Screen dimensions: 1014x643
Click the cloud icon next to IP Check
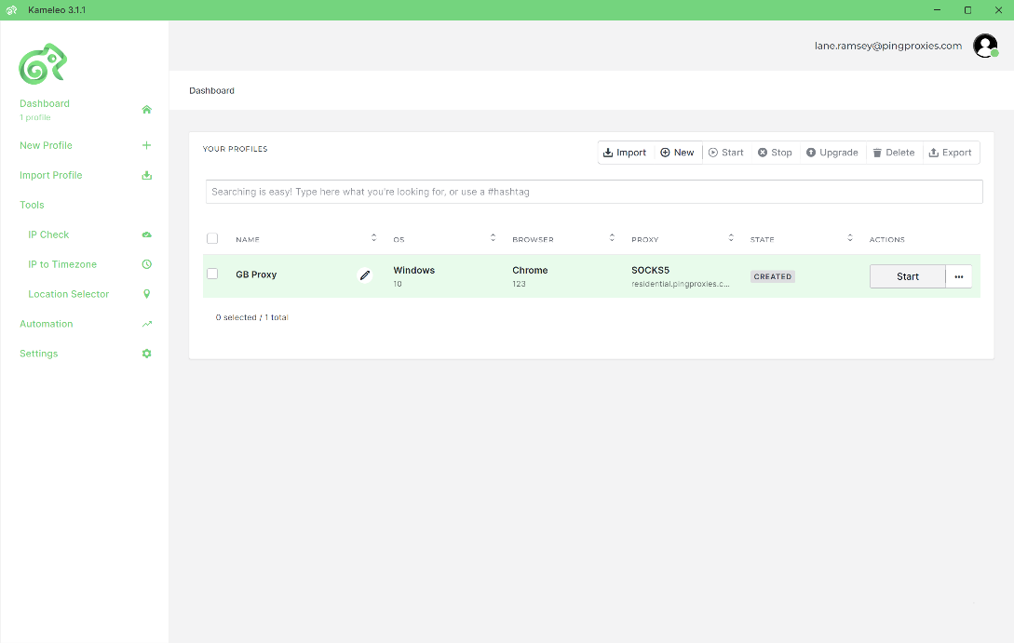[x=147, y=234]
